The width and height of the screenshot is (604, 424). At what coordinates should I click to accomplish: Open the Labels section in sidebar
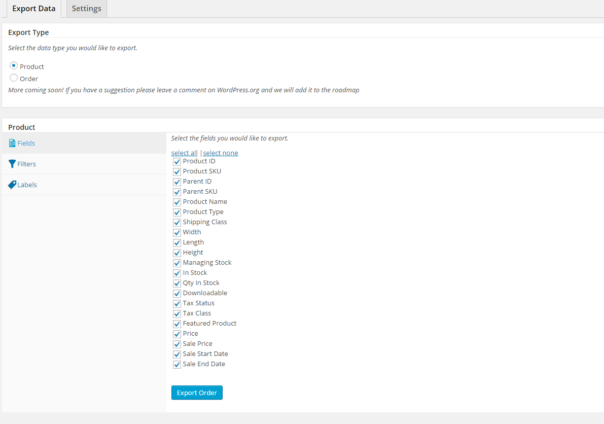coord(27,185)
